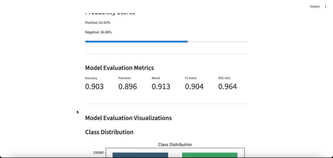Click the Precision metric label
The width and height of the screenshot is (333, 158).
click(125, 78)
